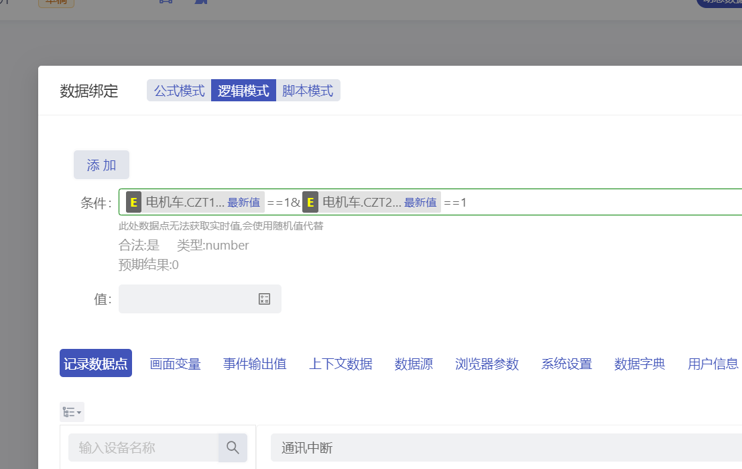
Task: Focus the 输入设备名称 search field
Action: [143, 448]
